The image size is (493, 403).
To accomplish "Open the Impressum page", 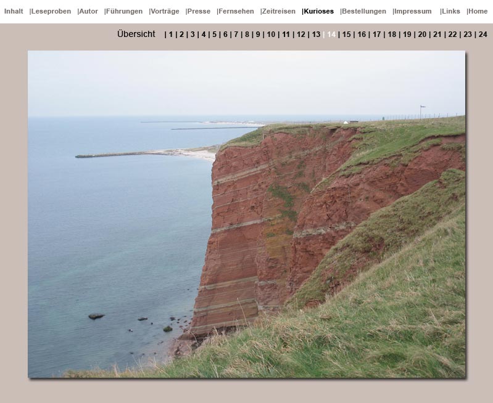I will point(413,11).
